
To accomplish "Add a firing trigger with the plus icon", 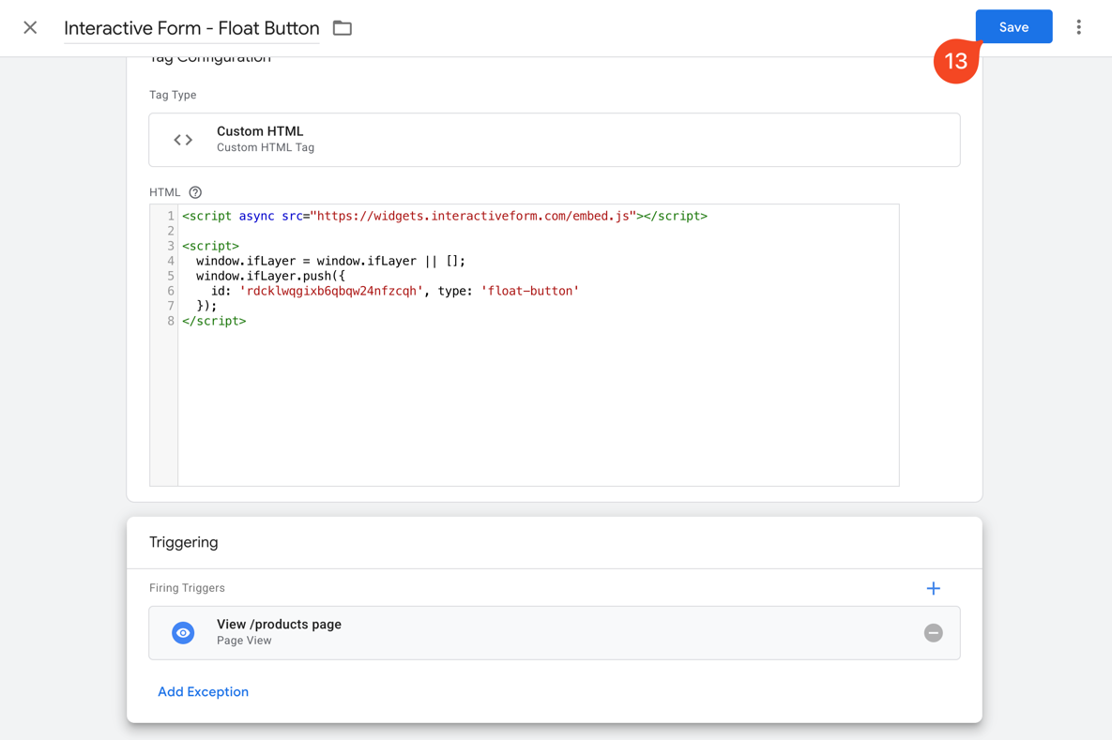I will (x=933, y=588).
